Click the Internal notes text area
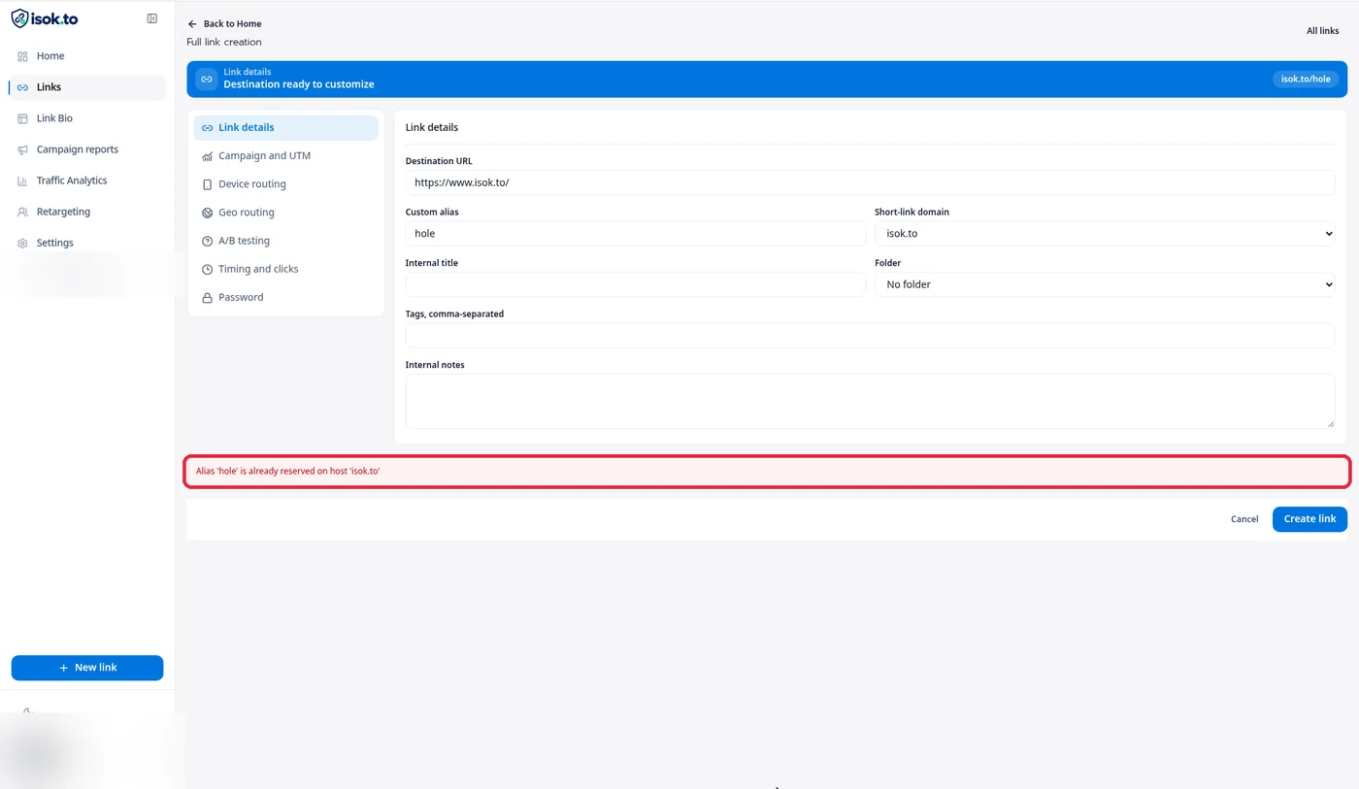The image size is (1359, 789). (870, 401)
